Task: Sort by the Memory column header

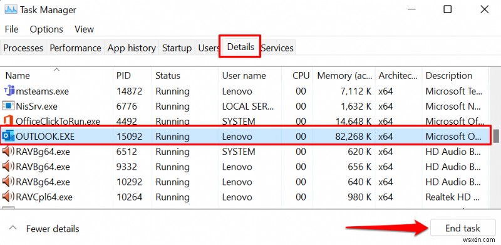Action: click(x=344, y=75)
